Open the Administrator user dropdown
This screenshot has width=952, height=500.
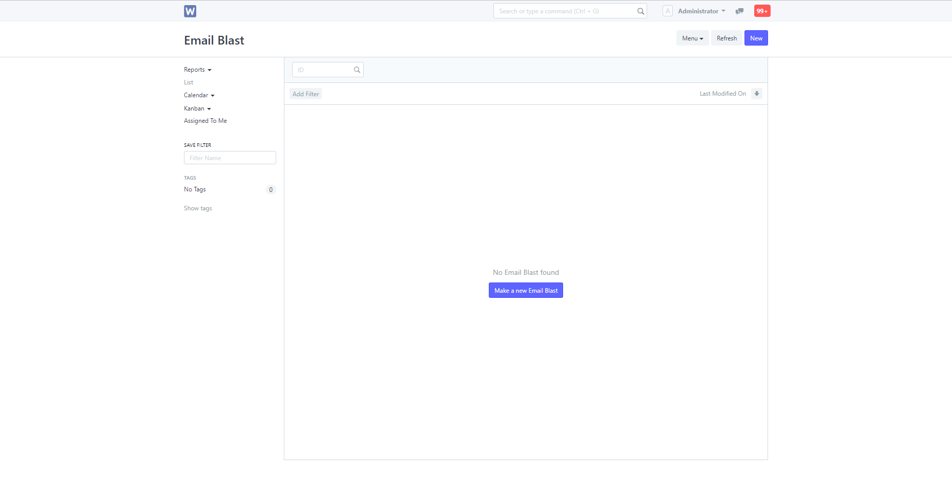point(701,11)
